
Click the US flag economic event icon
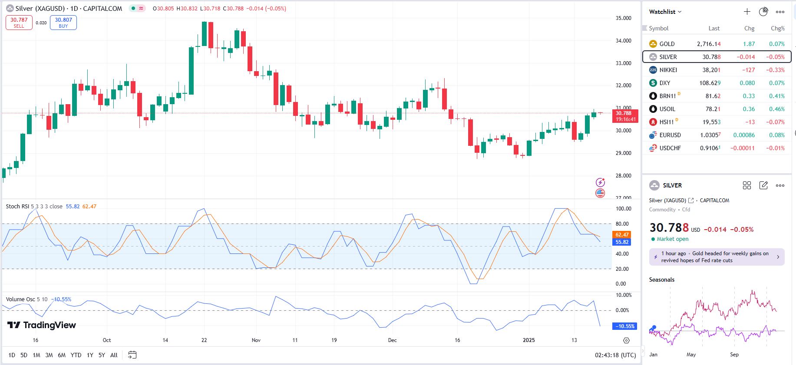[600, 193]
